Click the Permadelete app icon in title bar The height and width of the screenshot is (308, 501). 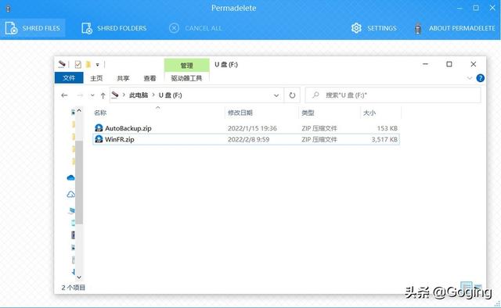pyautogui.click(x=8, y=8)
